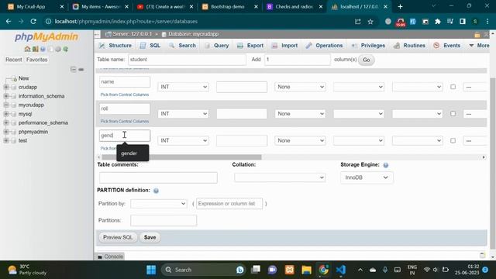Open the Partition by dropdown
Screen dimensions: 496x279
(158, 203)
